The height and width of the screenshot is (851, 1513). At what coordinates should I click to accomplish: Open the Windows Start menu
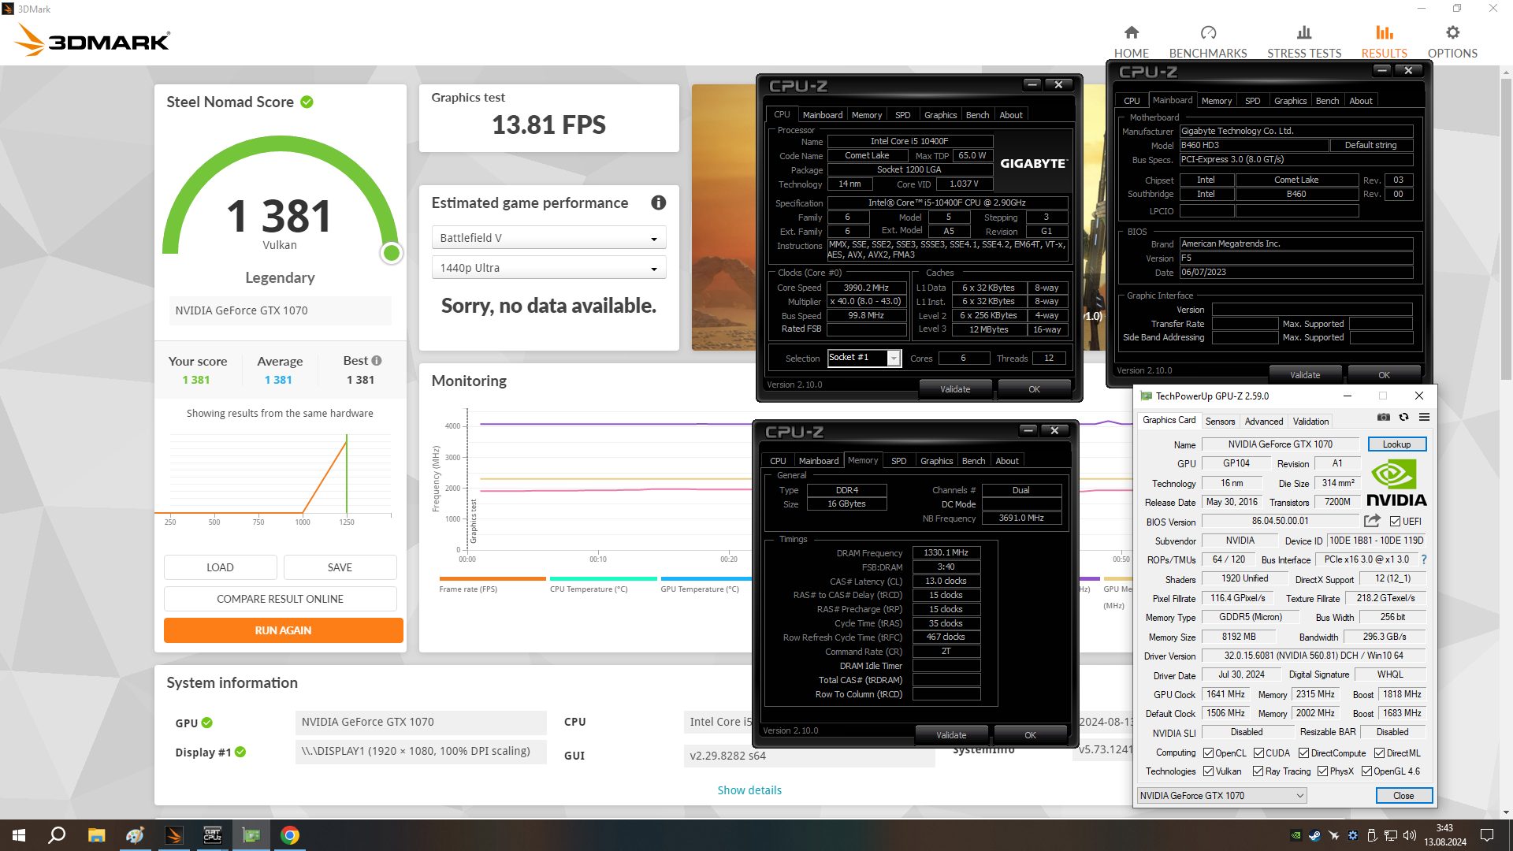point(19,835)
